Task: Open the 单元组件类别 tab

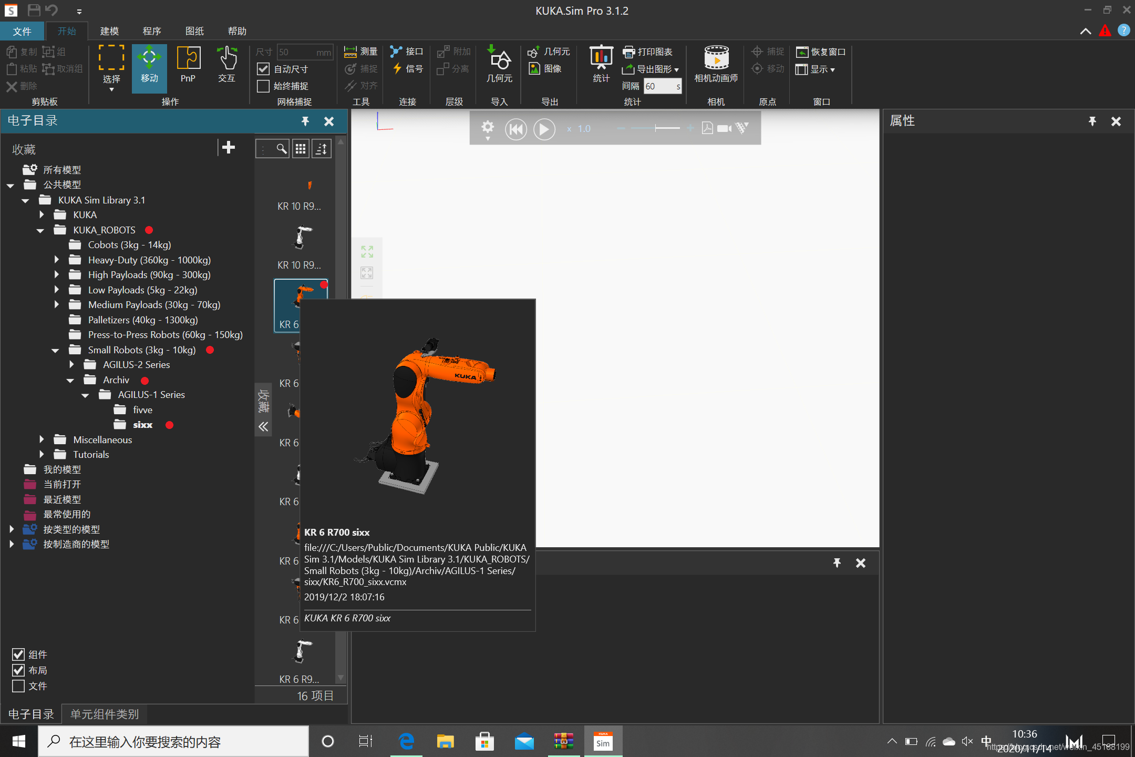Action: click(105, 714)
